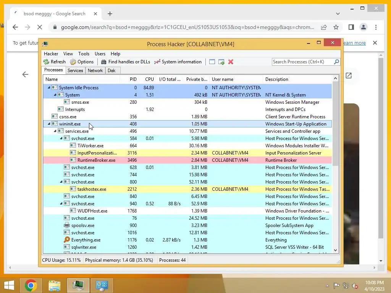Viewport: 391px width, 293px height.
Task: Select the csrss.exe process
Action: (187, 117)
